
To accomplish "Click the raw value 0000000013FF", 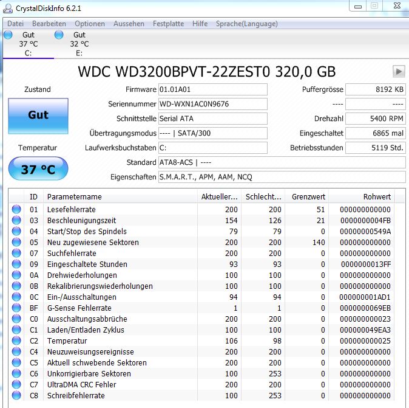I will (x=366, y=265).
